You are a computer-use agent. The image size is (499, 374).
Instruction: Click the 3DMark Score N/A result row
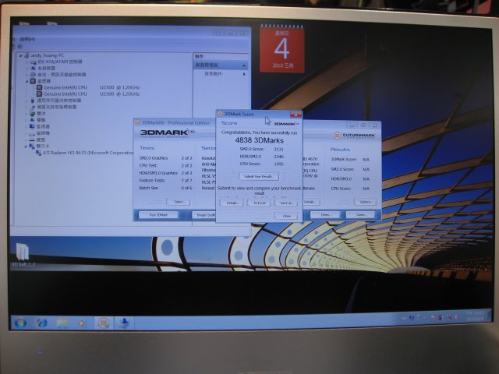(x=350, y=159)
